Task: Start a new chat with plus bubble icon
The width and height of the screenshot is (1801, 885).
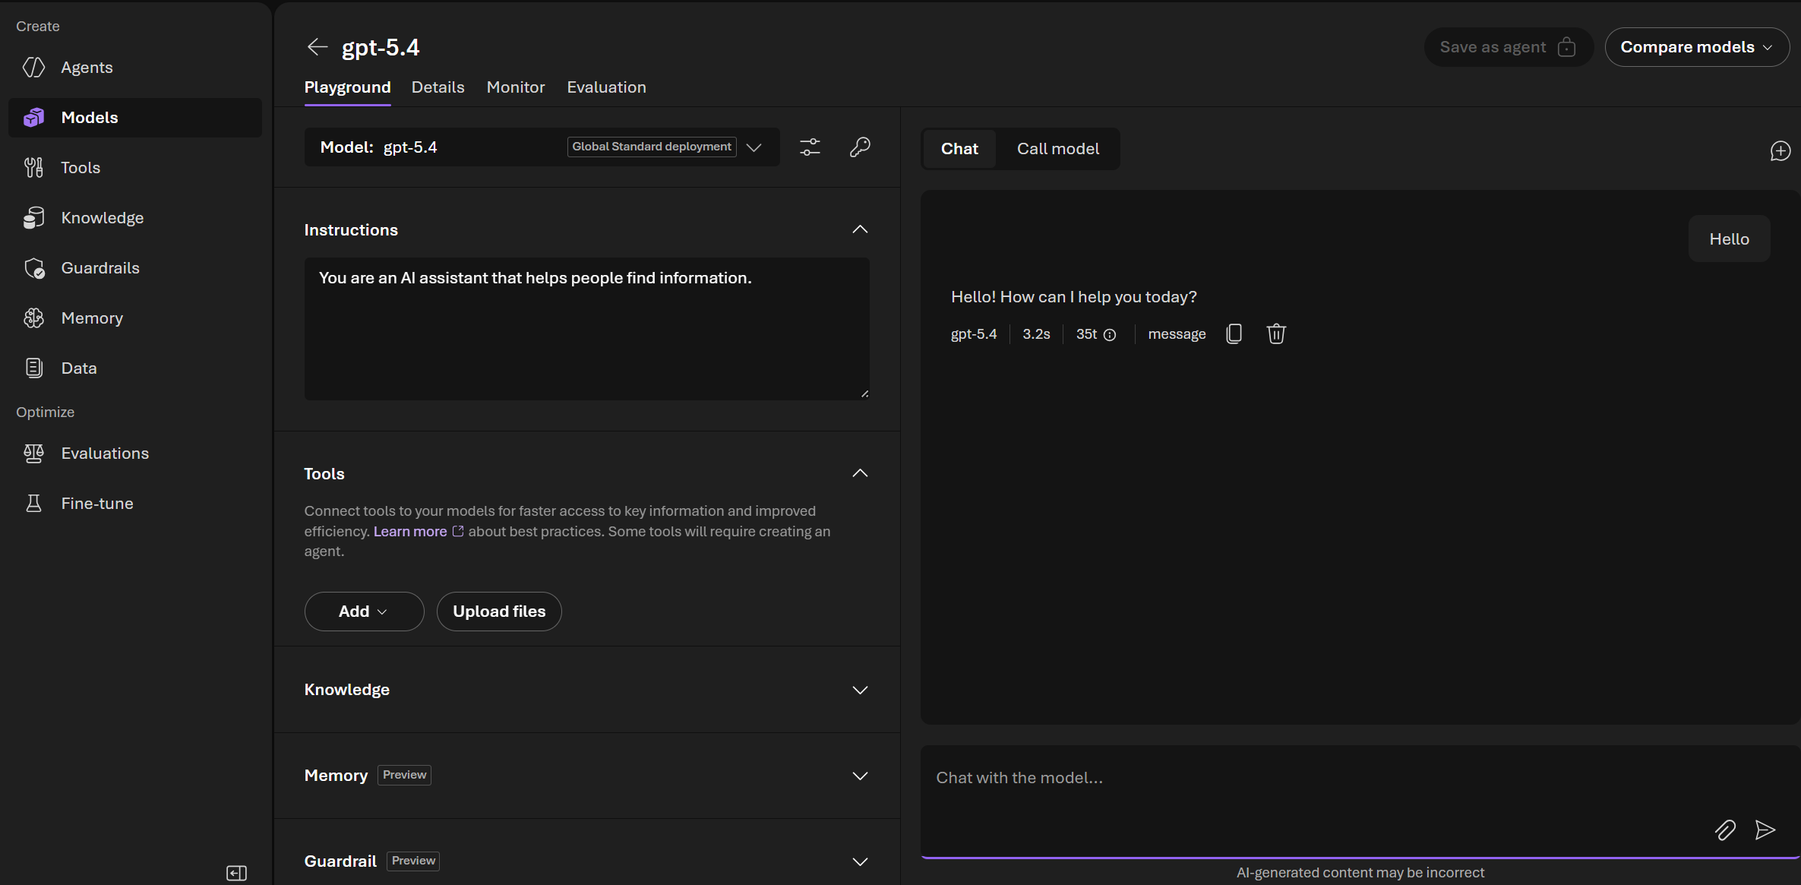Action: click(1780, 150)
